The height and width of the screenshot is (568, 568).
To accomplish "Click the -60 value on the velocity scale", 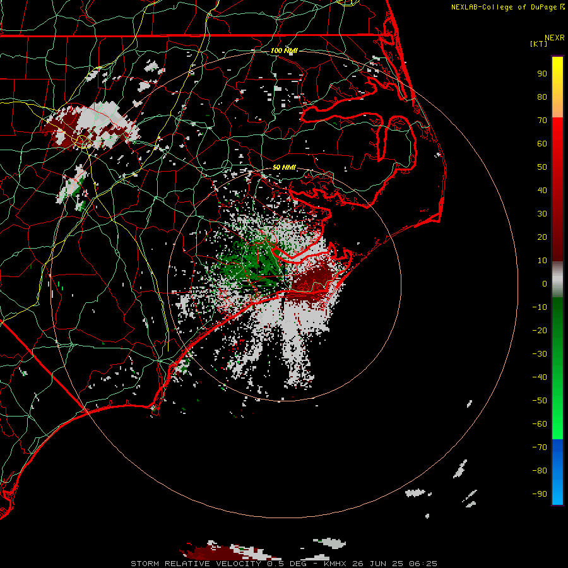I will [x=540, y=424].
